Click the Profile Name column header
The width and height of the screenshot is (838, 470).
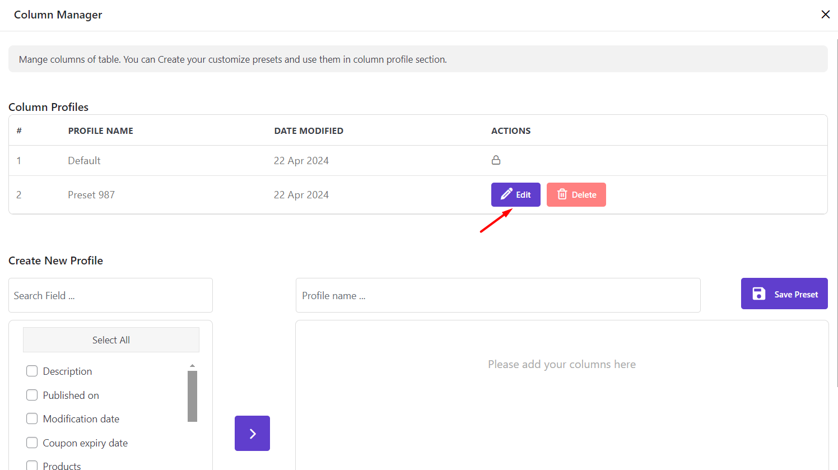pyautogui.click(x=101, y=131)
